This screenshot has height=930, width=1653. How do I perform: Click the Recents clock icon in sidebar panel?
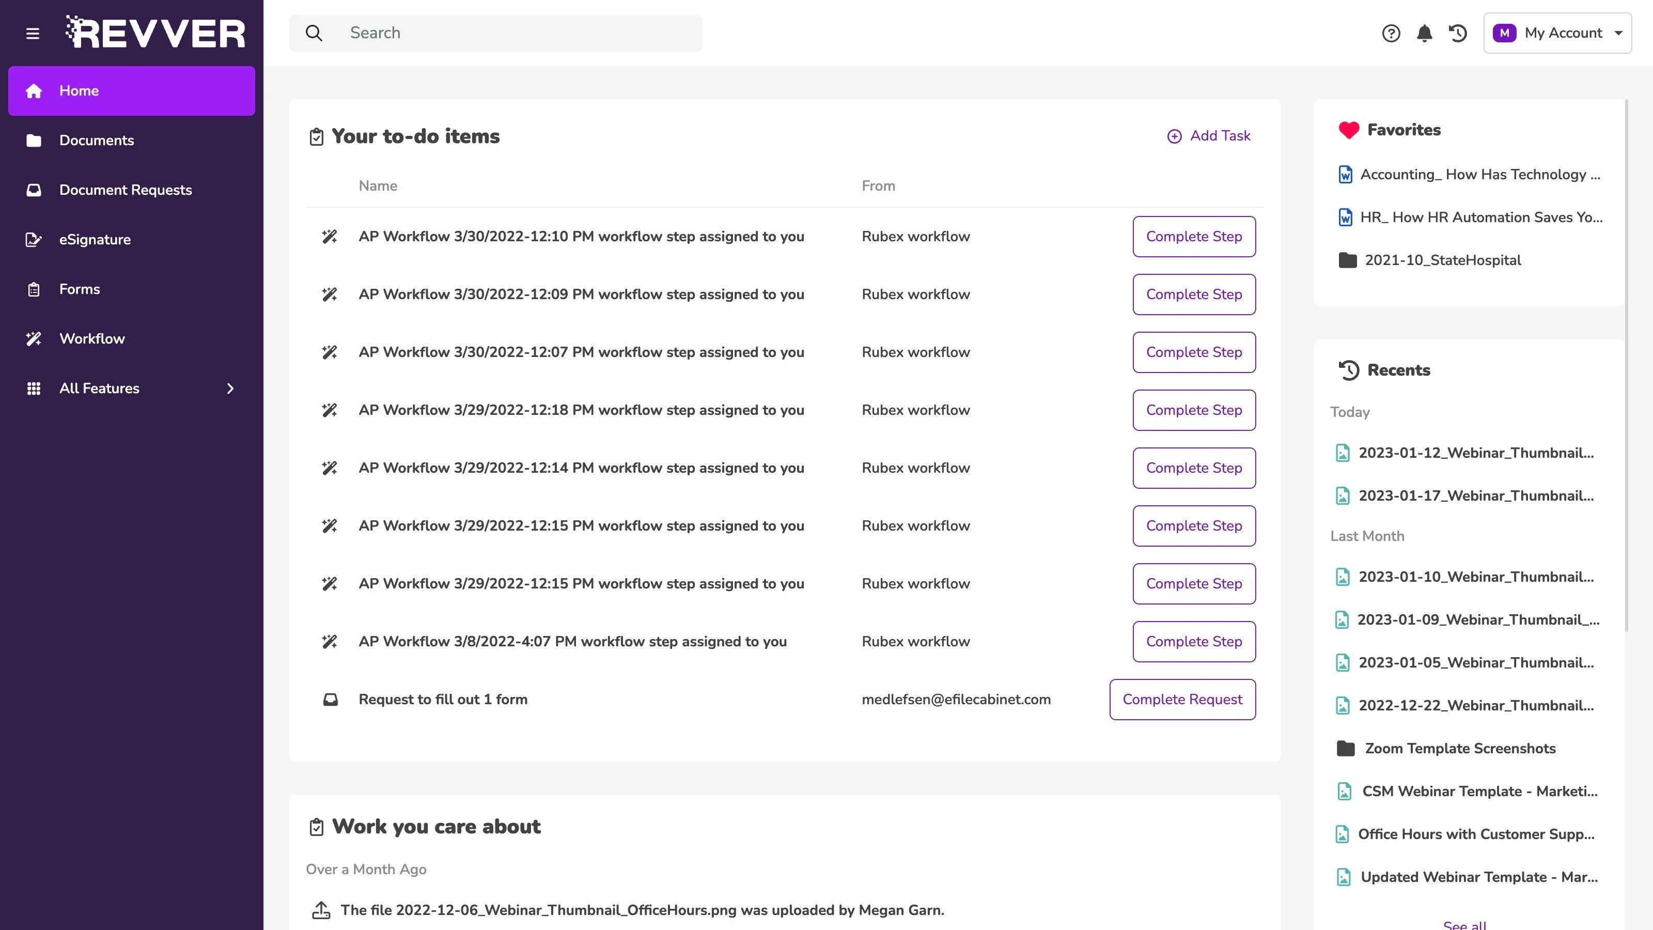(1348, 370)
